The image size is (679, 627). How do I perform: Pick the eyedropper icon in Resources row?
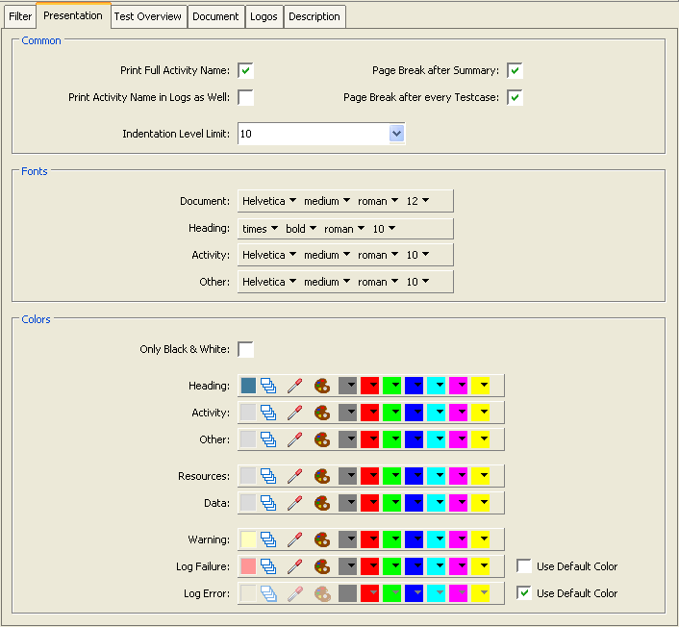[295, 476]
